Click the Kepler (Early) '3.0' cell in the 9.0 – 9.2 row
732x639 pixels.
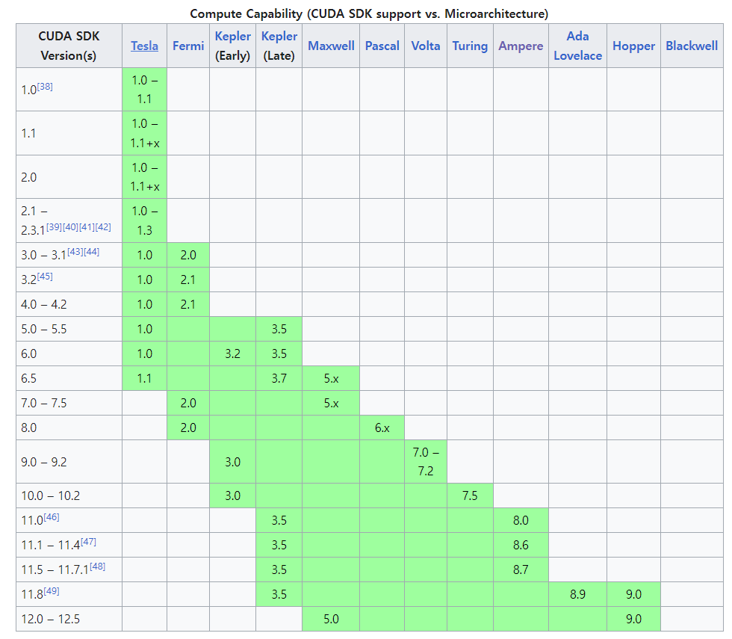pos(232,462)
